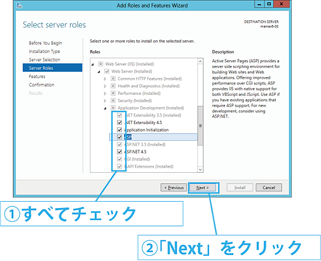Uncheck Application Initialization
This screenshot has height=261, width=321.
pyautogui.click(x=119, y=130)
